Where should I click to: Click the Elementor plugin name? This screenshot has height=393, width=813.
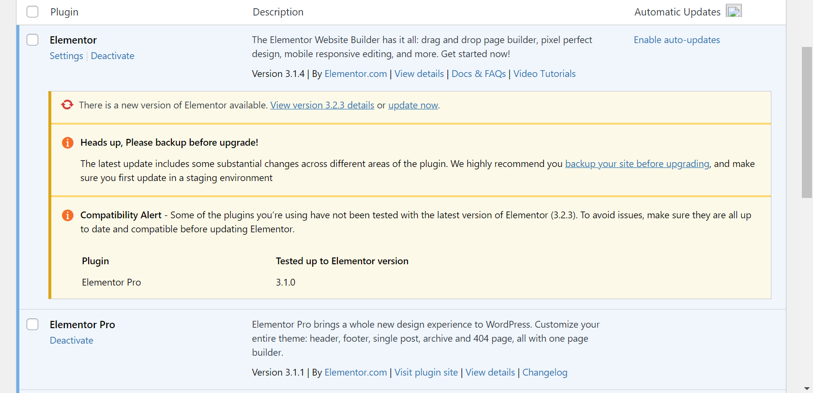[x=73, y=40]
